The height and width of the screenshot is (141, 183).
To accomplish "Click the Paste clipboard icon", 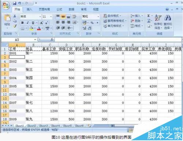I will 7,18.
